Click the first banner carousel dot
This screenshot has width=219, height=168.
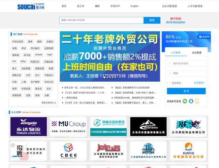point(104,77)
